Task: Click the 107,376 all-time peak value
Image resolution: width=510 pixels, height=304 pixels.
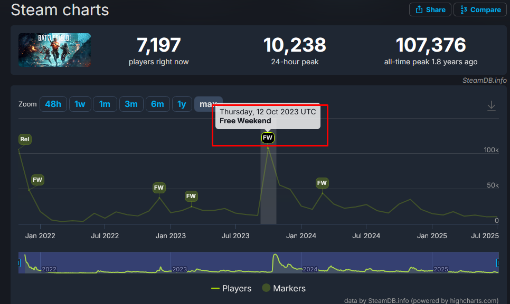Action: 431,45
